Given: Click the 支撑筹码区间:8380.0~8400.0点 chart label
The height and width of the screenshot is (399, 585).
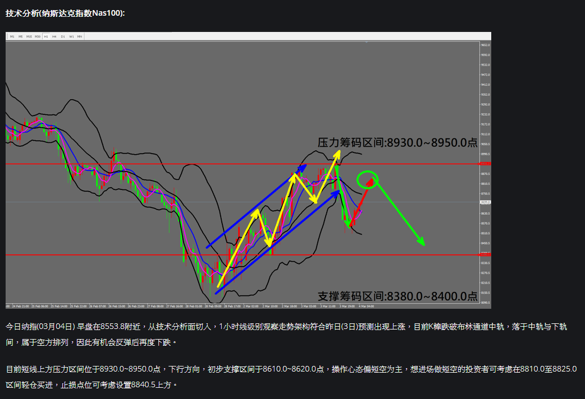Looking at the screenshot, I should 397,296.
